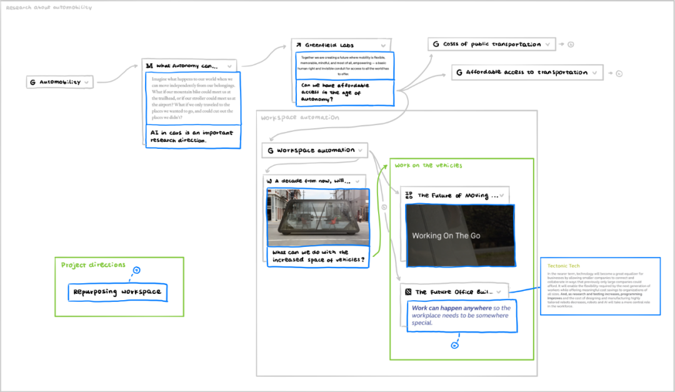This screenshot has width=675, height=392.
Task: Select the 'Work on the vehicles' group label
Action: click(x=428, y=166)
